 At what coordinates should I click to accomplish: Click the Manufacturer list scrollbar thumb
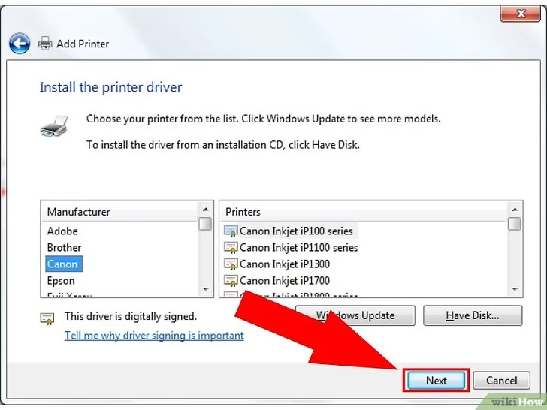pyautogui.click(x=205, y=224)
